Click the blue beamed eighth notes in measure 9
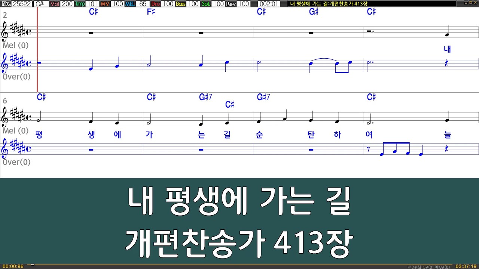Image resolution: width=479 pixels, height=269 pixels. (395, 149)
